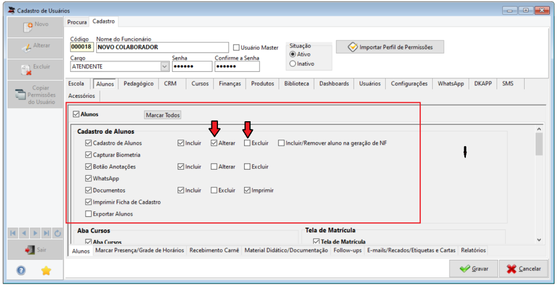The image size is (558, 287).
Task: Go to last record navigation arrow
Action: [46, 233]
